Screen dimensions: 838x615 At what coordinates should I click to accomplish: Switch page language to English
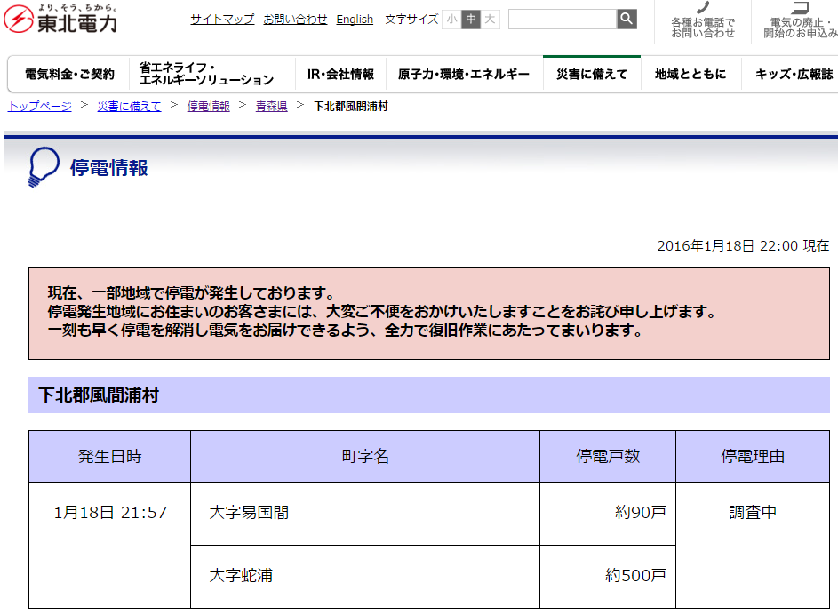[355, 19]
